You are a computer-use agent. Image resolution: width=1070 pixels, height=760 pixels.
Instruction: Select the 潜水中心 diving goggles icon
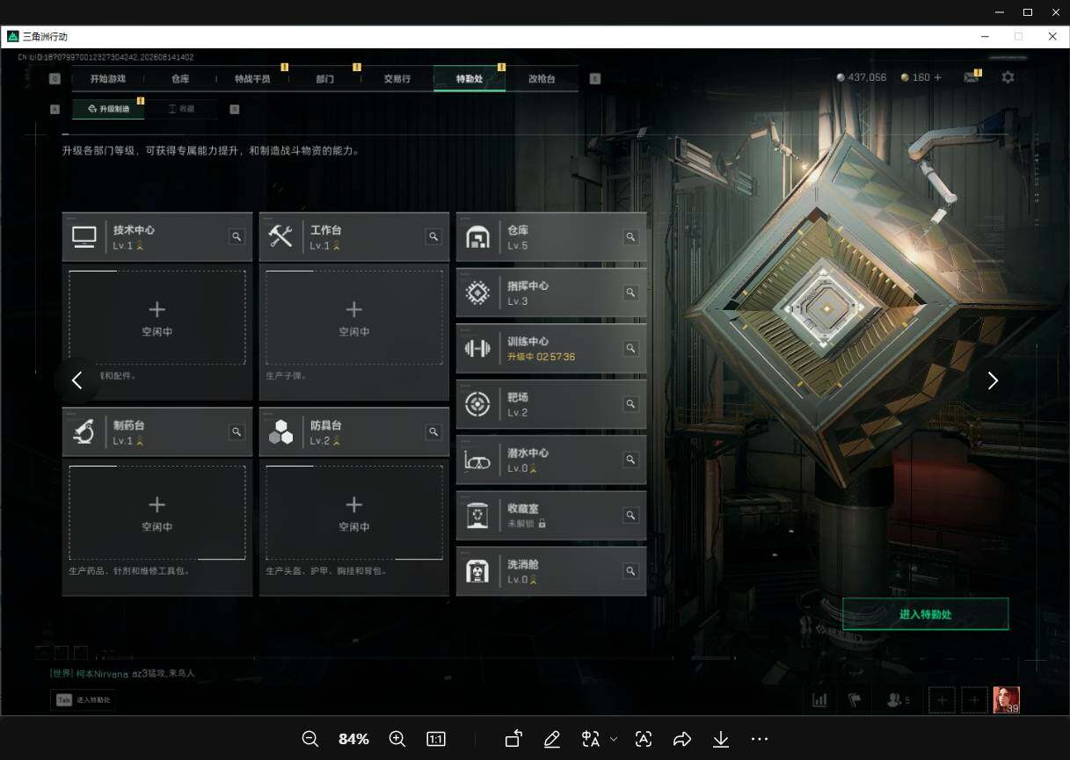pyautogui.click(x=477, y=460)
